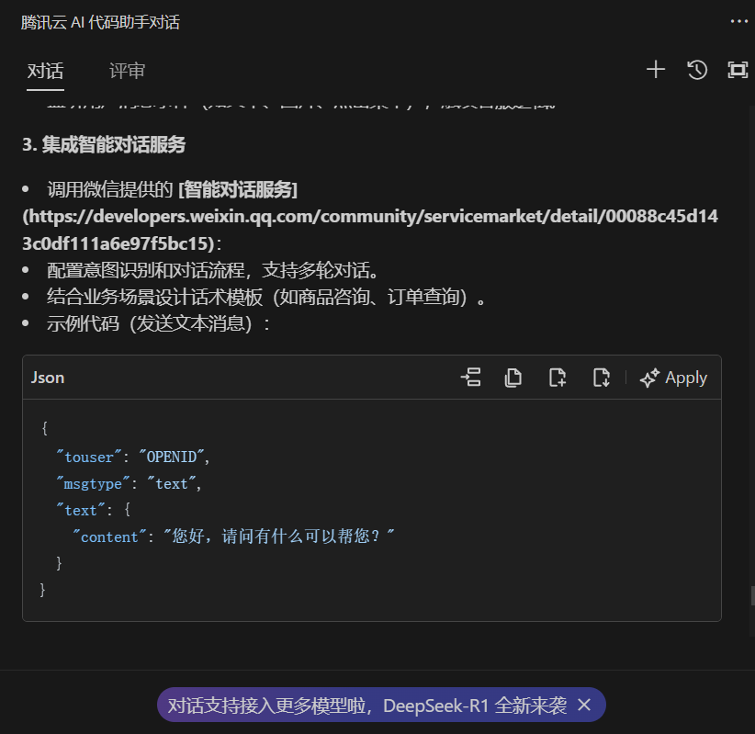This screenshot has height=734, width=755.
Task: Copy the Json code block
Action: coord(513,378)
